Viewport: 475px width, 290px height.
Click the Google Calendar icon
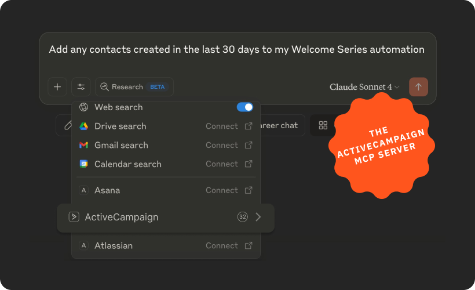click(x=83, y=164)
